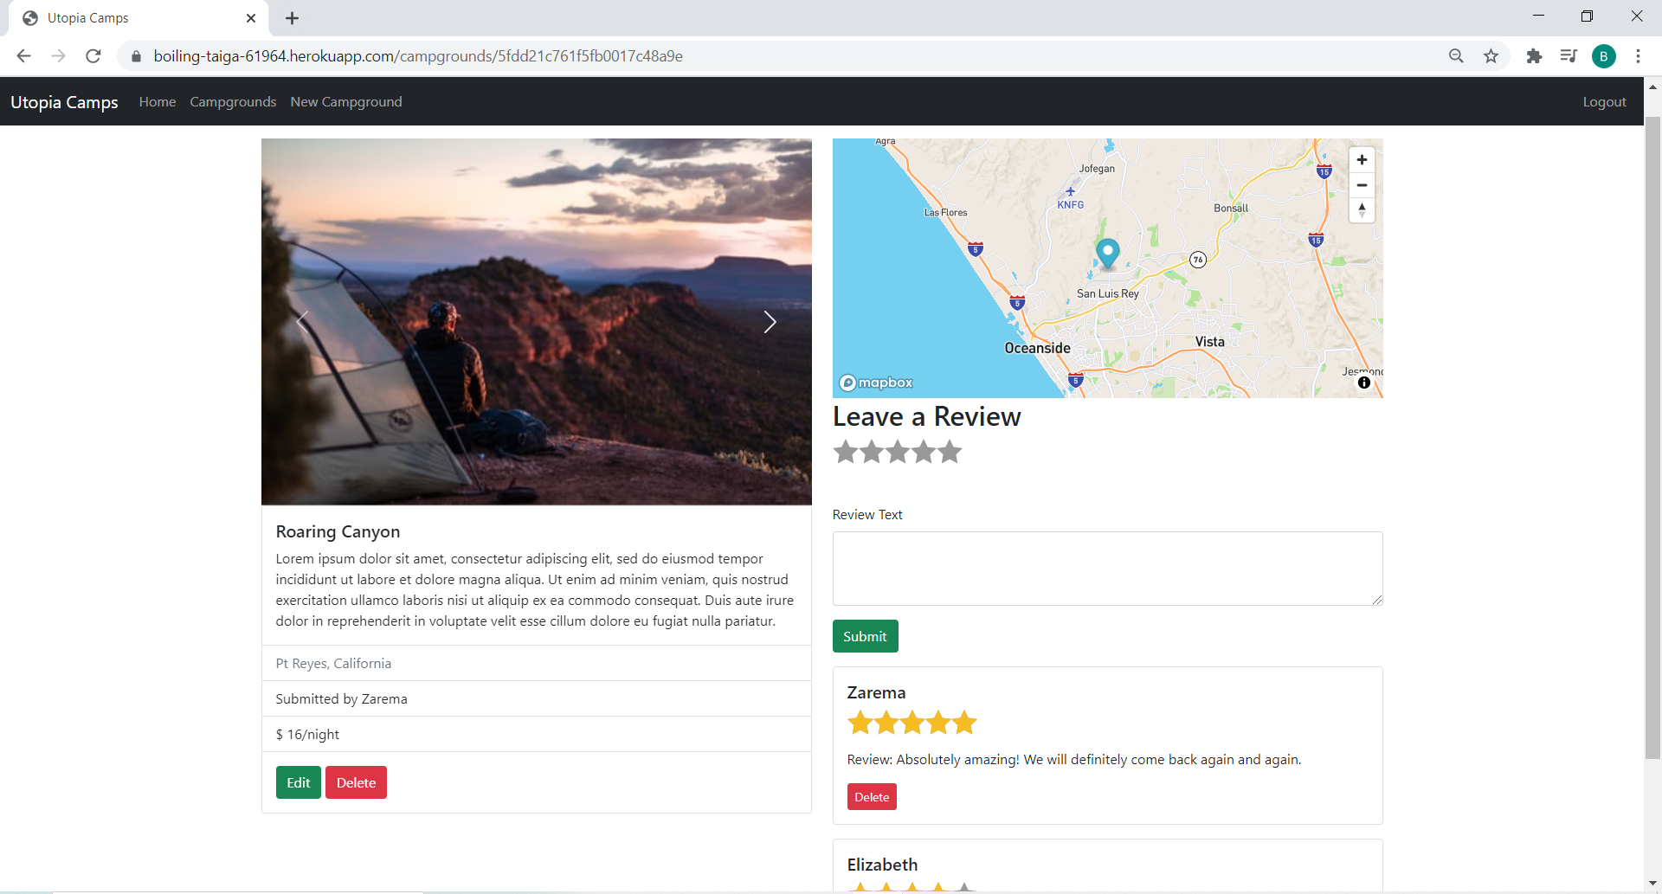The height and width of the screenshot is (894, 1662).
Task: Open the Chrome three-dot menu
Action: point(1638,55)
